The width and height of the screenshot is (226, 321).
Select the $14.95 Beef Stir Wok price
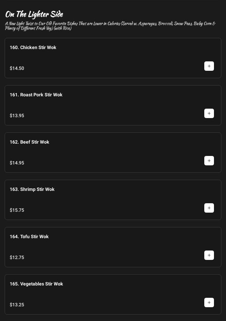point(17,163)
